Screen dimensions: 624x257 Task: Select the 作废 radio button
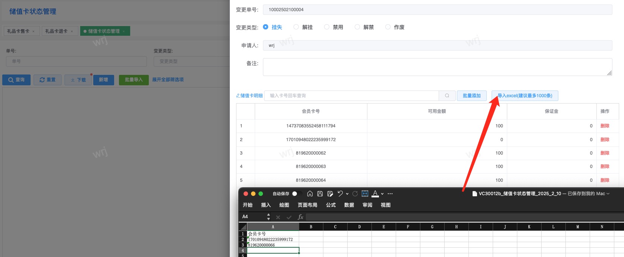click(388, 27)
